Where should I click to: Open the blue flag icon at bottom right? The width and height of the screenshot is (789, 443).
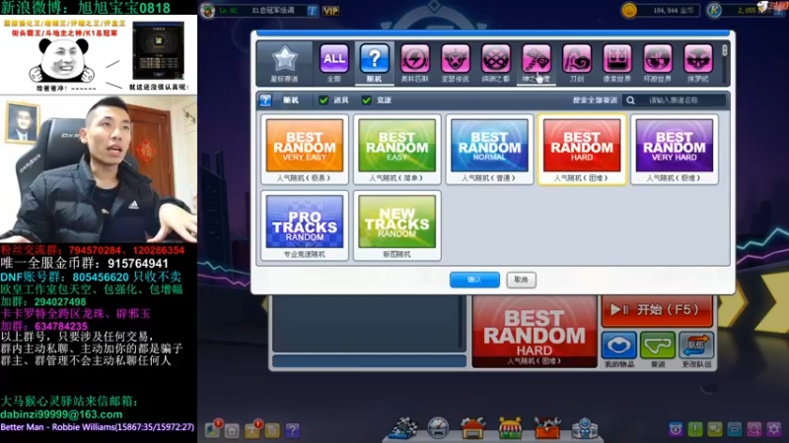coord(734,429)
